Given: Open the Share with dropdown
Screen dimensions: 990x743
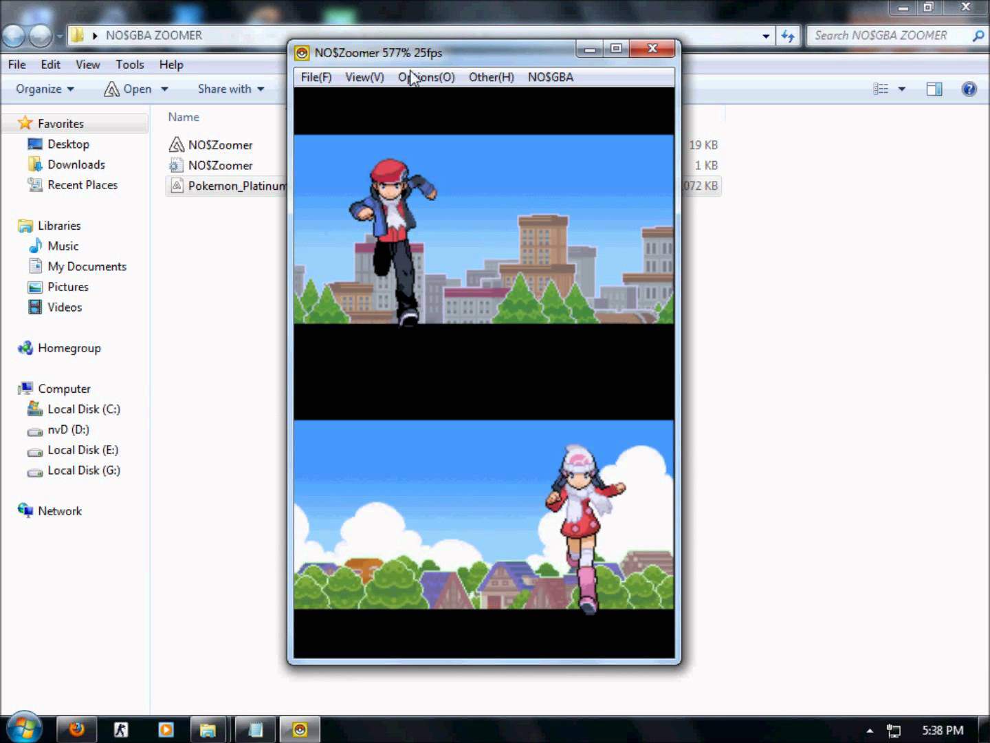Looking at the screenshot, I should [231, 89].
